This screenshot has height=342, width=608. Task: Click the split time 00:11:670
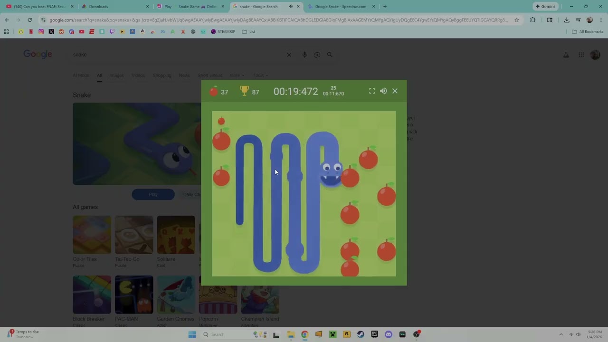(x=333, y=94)
